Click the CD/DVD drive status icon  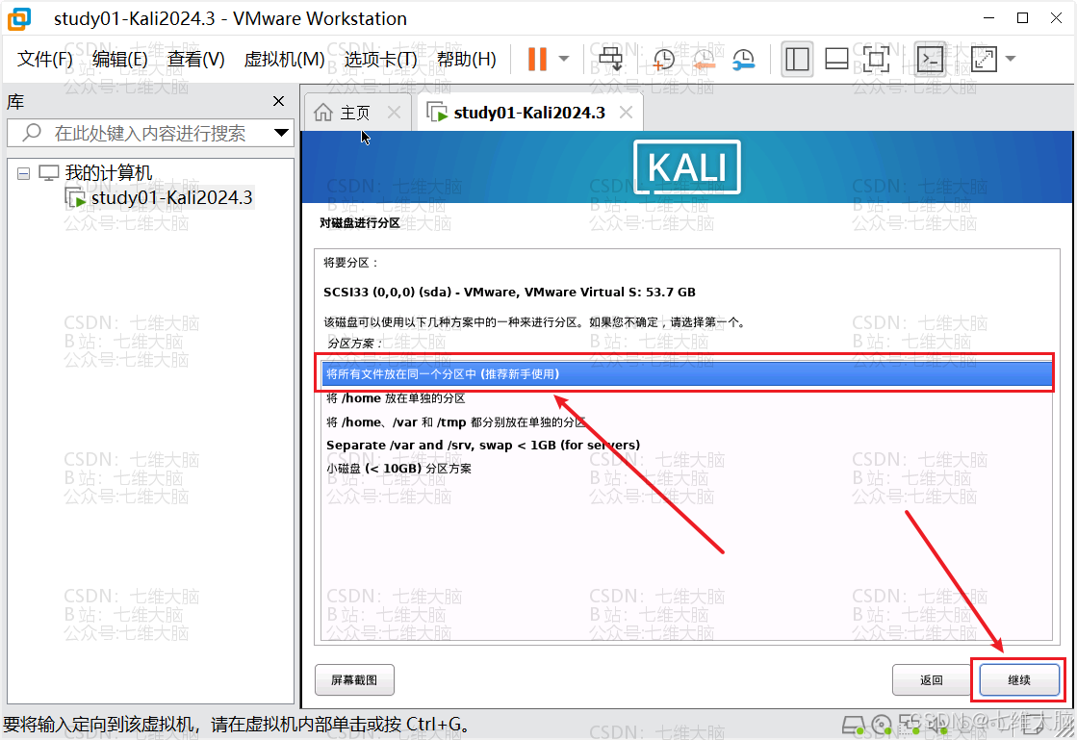[x=882, y=725]
